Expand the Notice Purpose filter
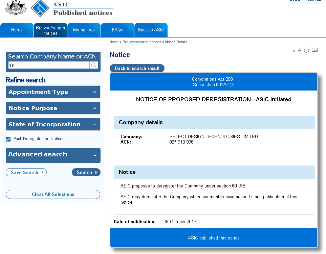Viewport: 326px width, 254px height. tap(53, 108)
